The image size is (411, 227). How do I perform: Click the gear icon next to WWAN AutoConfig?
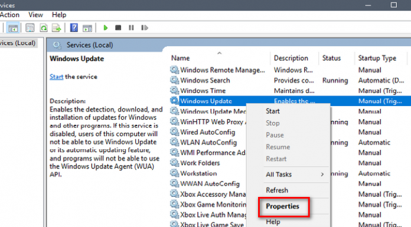[x=174, y=183]
